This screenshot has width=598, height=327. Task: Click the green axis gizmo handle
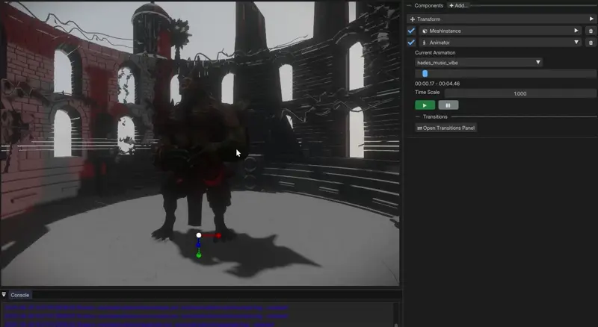[199, 255]
